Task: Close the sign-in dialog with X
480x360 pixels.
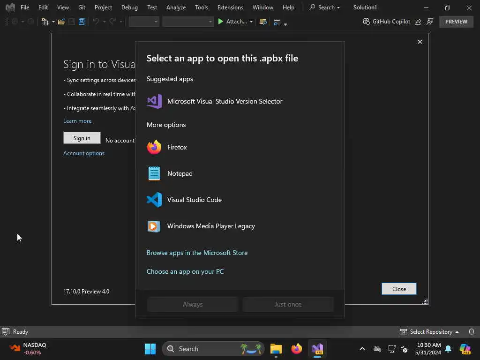Action: [420, 42]
